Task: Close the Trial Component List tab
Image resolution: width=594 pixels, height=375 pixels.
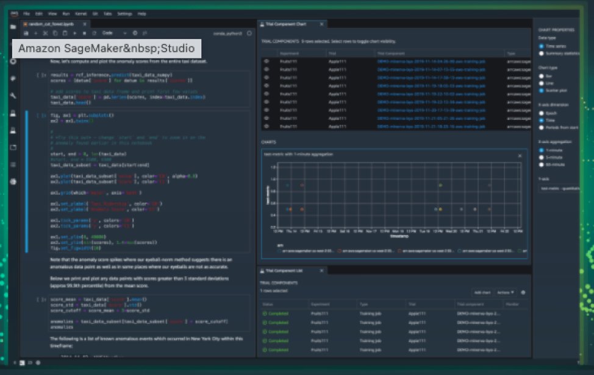Action: 321,271
